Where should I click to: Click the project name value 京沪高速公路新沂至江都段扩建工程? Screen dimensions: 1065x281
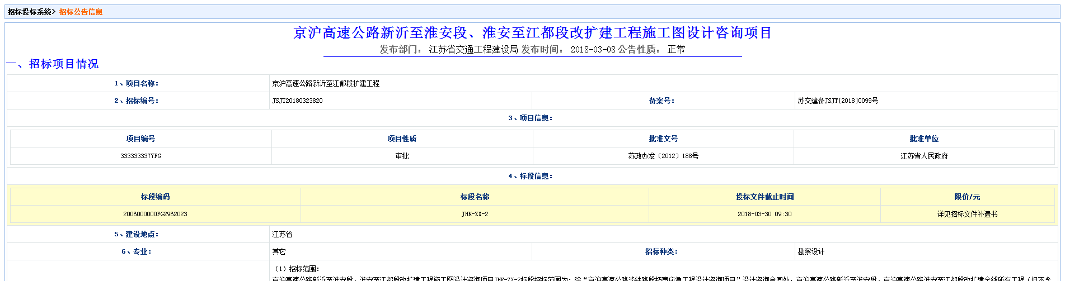[x=325, y=83]
